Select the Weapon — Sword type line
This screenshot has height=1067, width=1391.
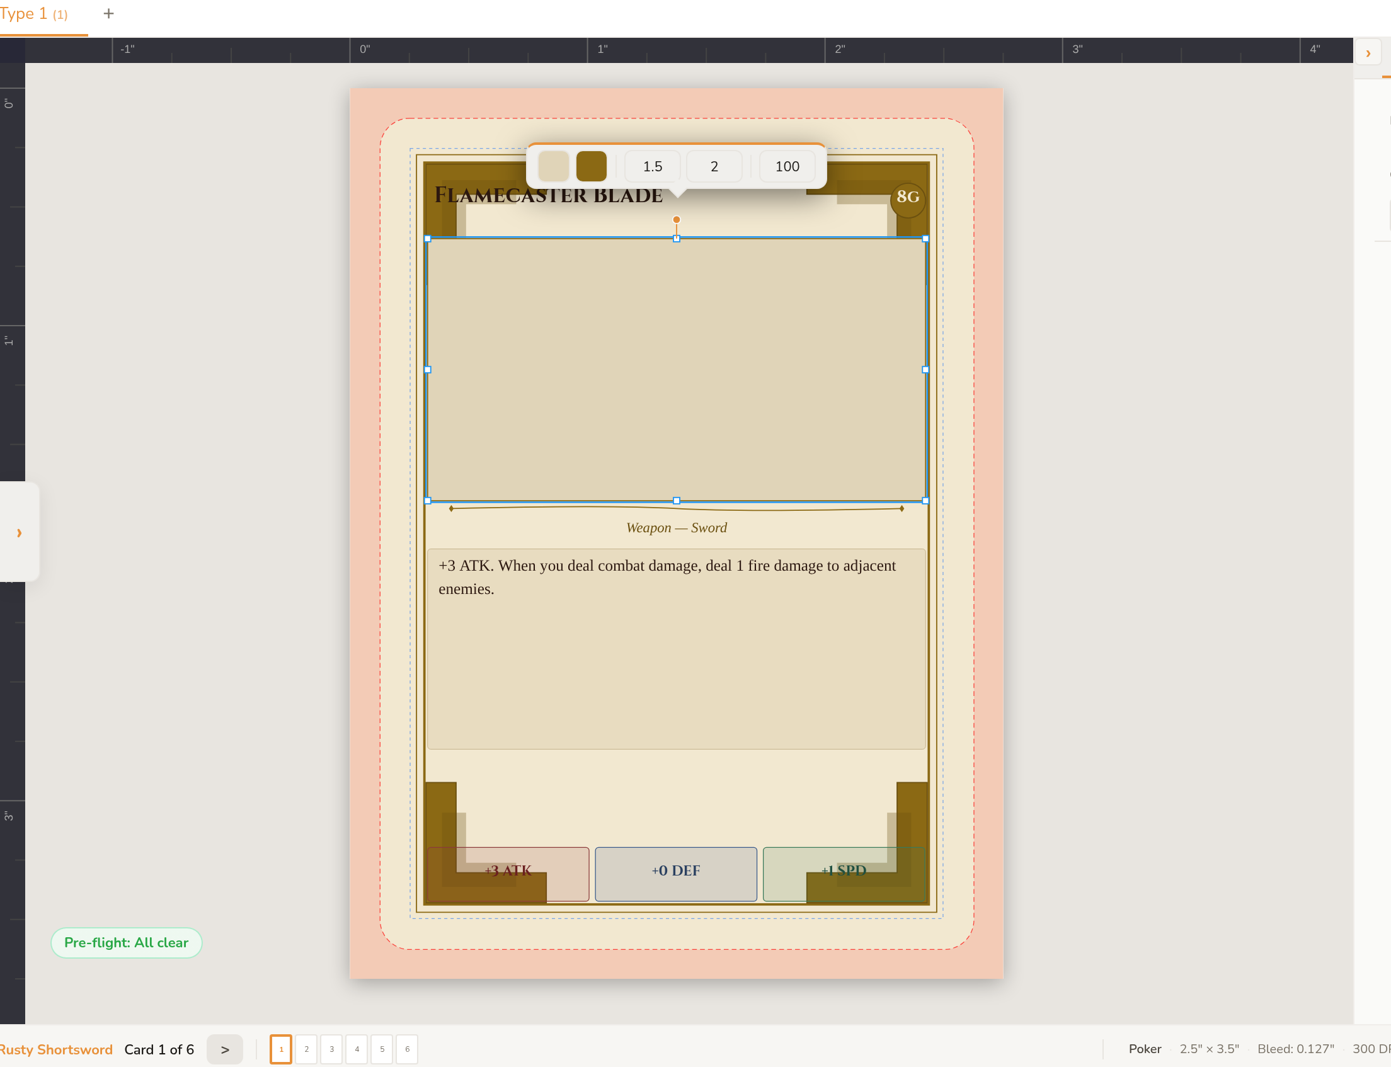pos(677,527)
